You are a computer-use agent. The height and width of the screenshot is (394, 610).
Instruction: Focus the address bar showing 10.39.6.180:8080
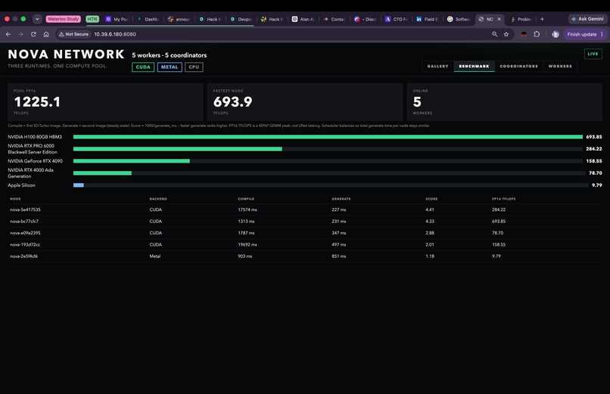[x=115, y=34]
